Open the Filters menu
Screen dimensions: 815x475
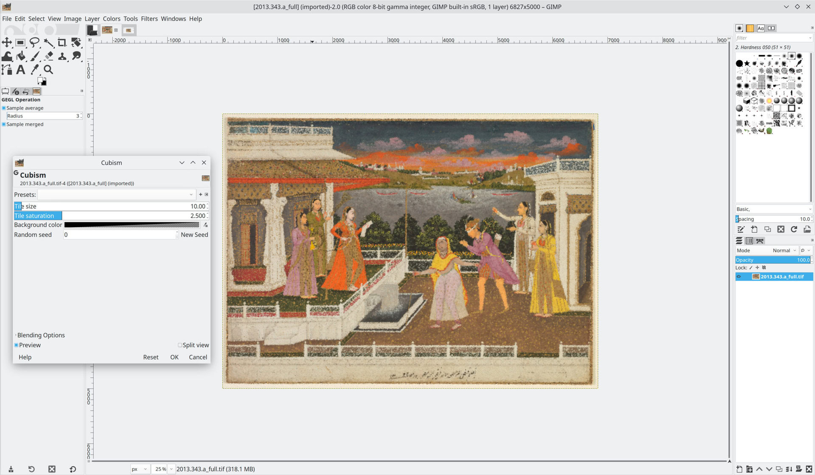click(149, 19)
